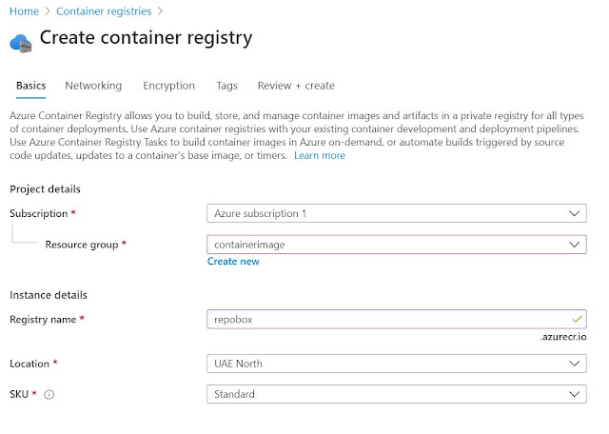Click the Project details heading

[x=45, y=189]
